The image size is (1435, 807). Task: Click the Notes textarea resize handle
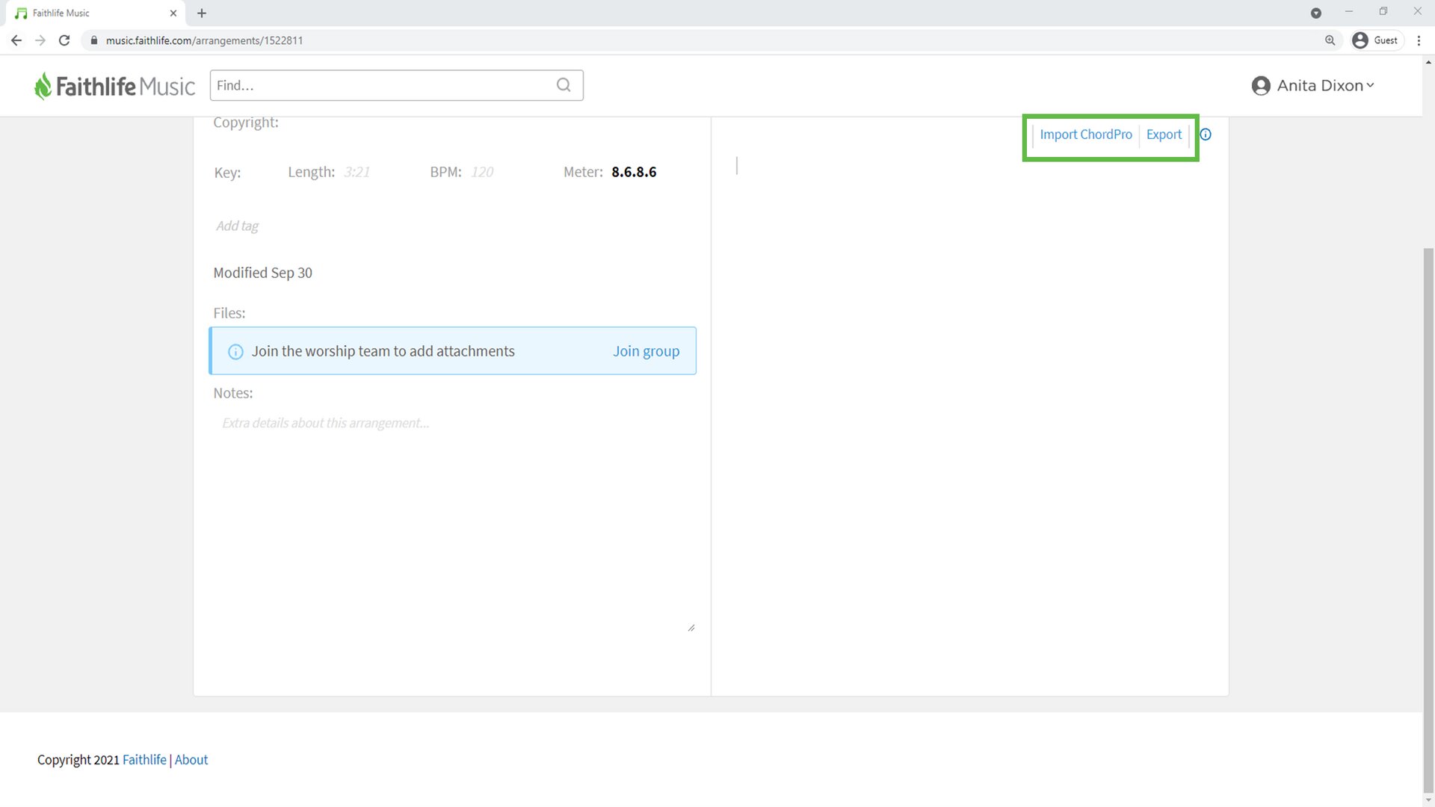point(691,628)
